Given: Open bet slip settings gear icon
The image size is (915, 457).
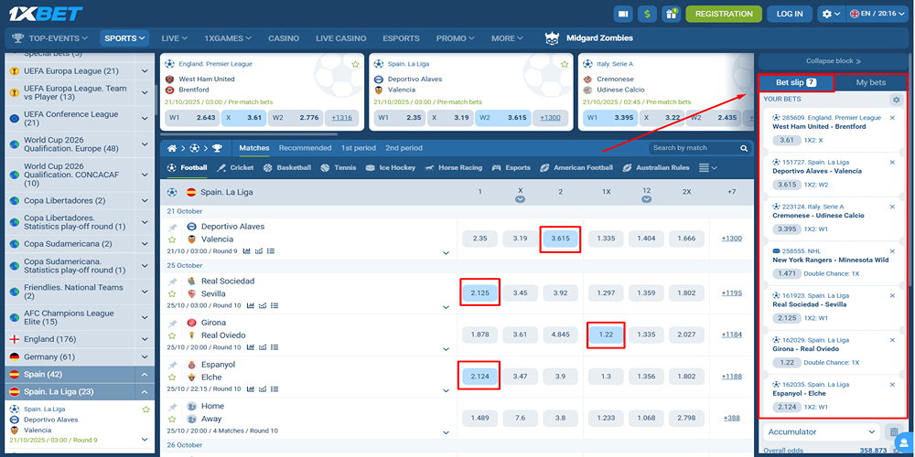Looking at the screenshot, I should [x=897, y=100].
